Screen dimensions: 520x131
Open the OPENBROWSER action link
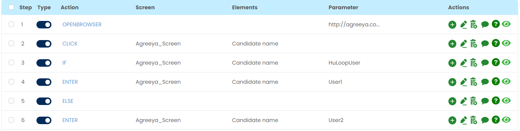point(82,25)
